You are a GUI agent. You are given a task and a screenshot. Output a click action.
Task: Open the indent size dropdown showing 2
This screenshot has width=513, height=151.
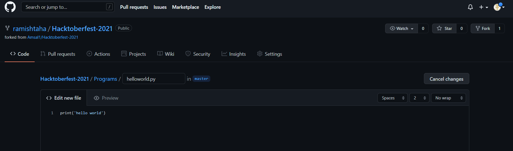coord(419,98)
